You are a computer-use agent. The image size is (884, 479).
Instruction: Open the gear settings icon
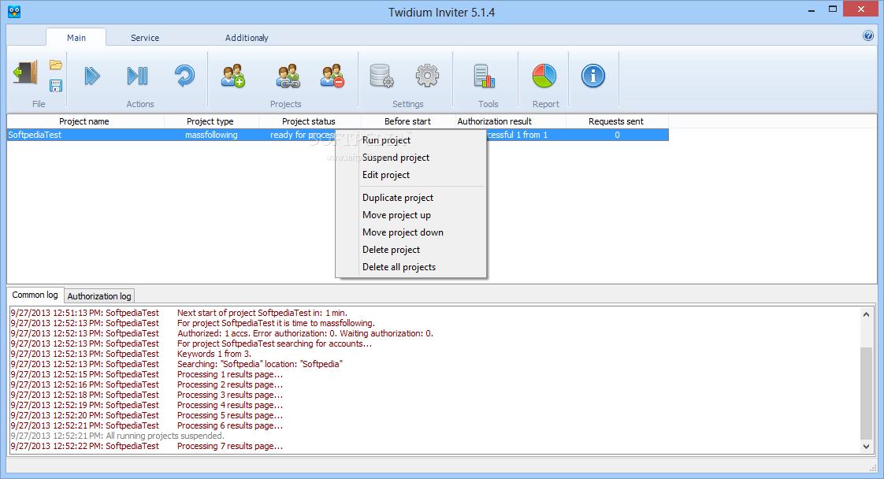pyautogui.click(x=427, y=76)
